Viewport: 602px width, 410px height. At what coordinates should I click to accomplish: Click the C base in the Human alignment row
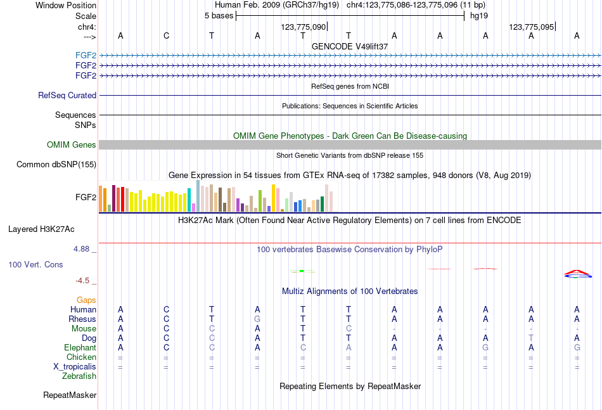coord(166,309)
